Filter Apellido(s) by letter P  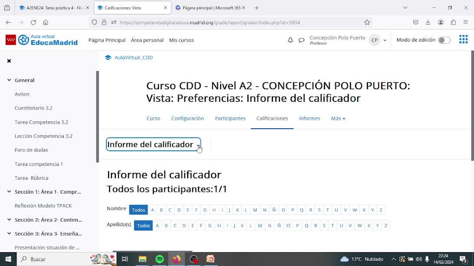(x=297, y=226)
